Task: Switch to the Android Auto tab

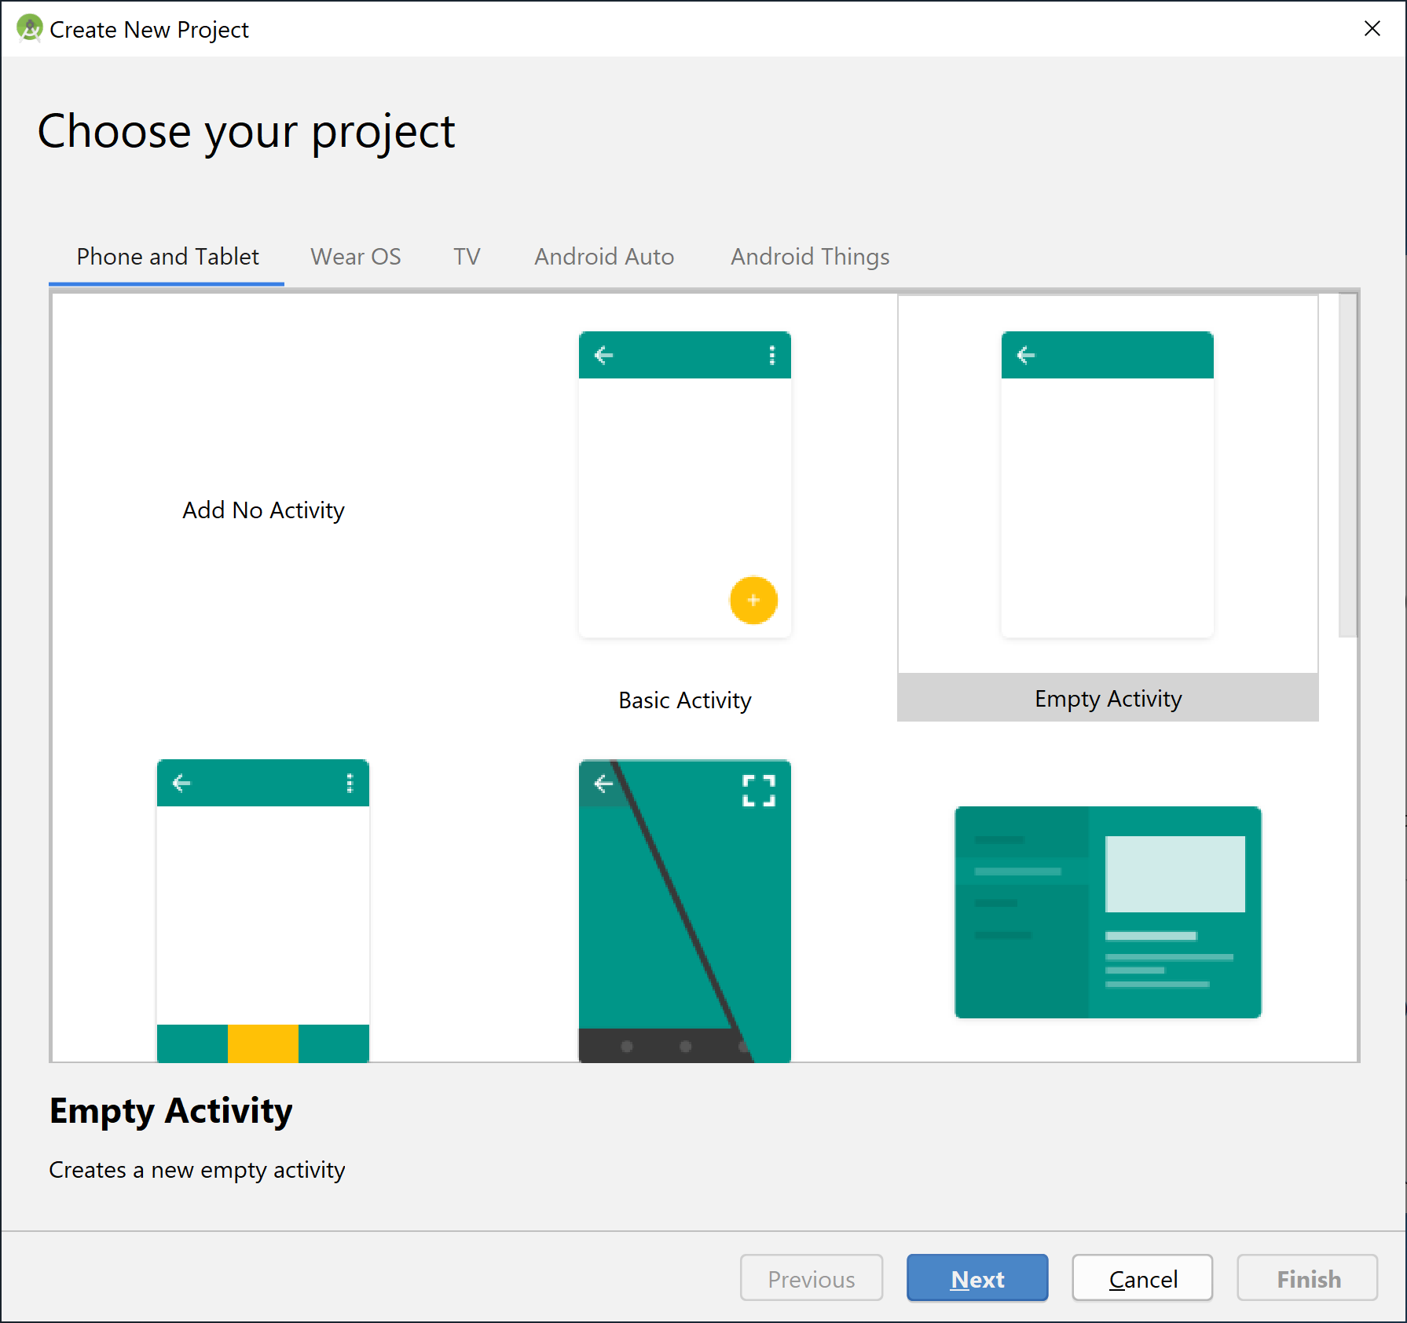Action: pyautogui.click(x=604, y=257)
